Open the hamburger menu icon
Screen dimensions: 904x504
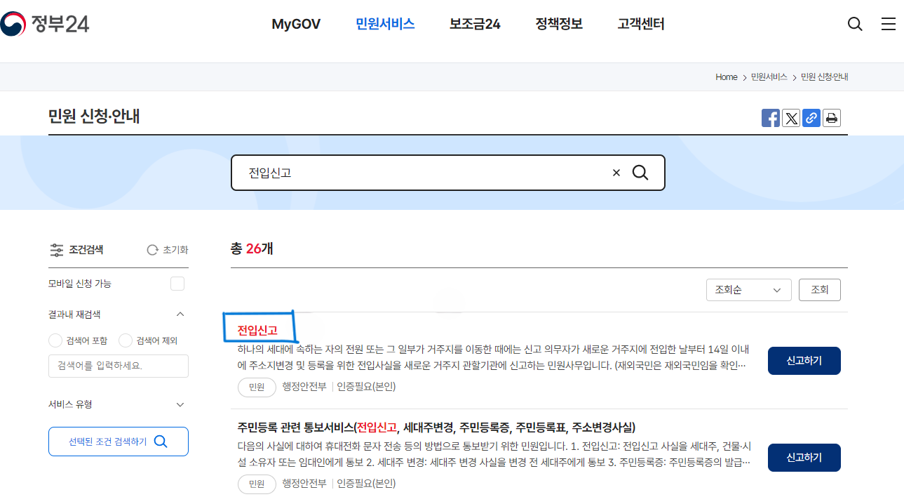click(889, 24)
